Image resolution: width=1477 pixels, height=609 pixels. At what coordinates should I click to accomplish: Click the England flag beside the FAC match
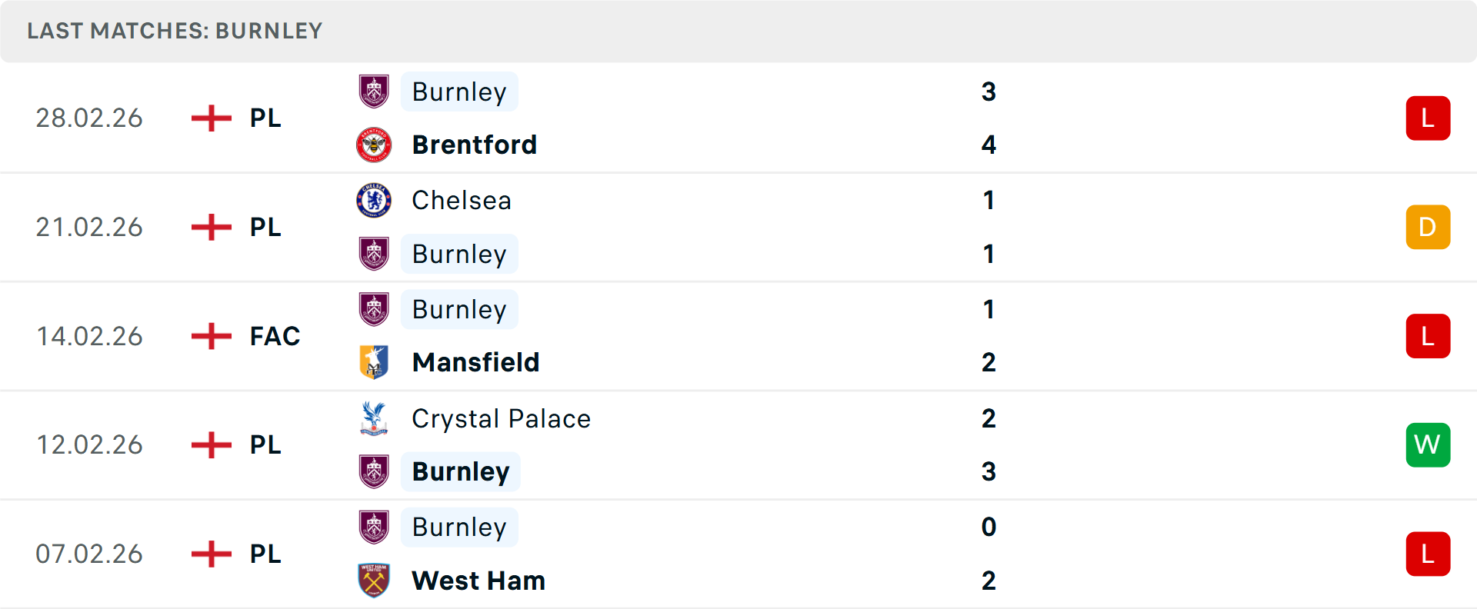[x=210, y=336]
